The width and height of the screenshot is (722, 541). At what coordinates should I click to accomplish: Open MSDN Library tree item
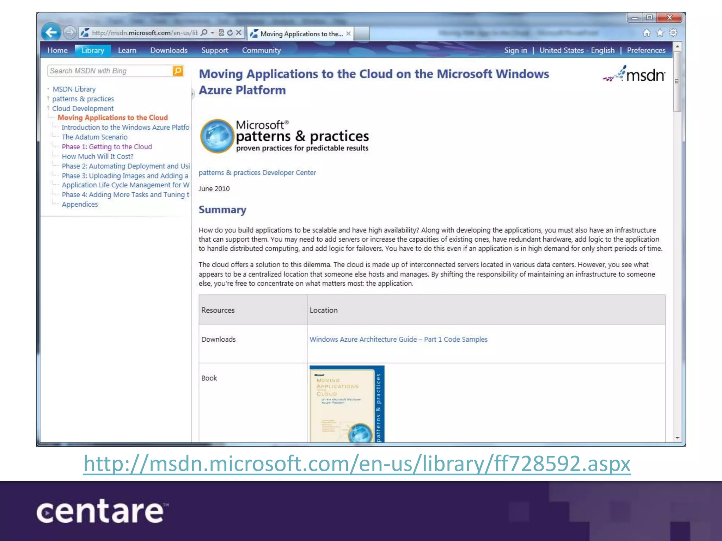coord(74,89)
